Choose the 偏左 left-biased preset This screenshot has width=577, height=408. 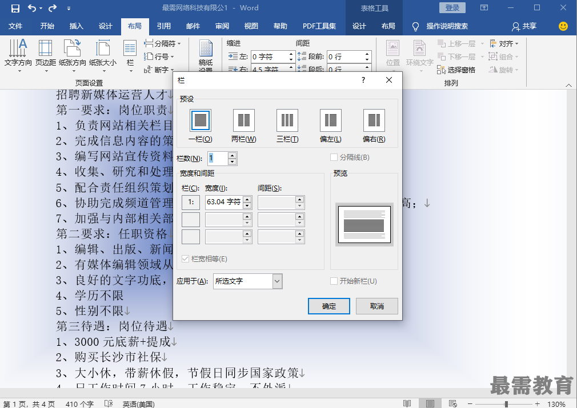click(x=330, y=126)
